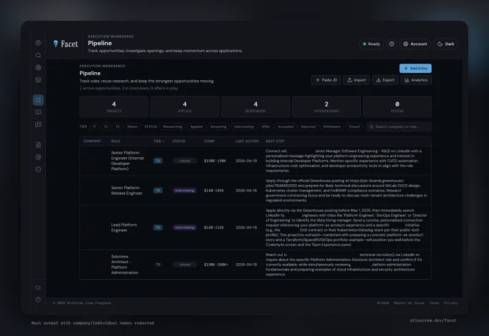Sort by the Next Step column header
This screenshot has height=336, width=489.
(x=275, y=141)
